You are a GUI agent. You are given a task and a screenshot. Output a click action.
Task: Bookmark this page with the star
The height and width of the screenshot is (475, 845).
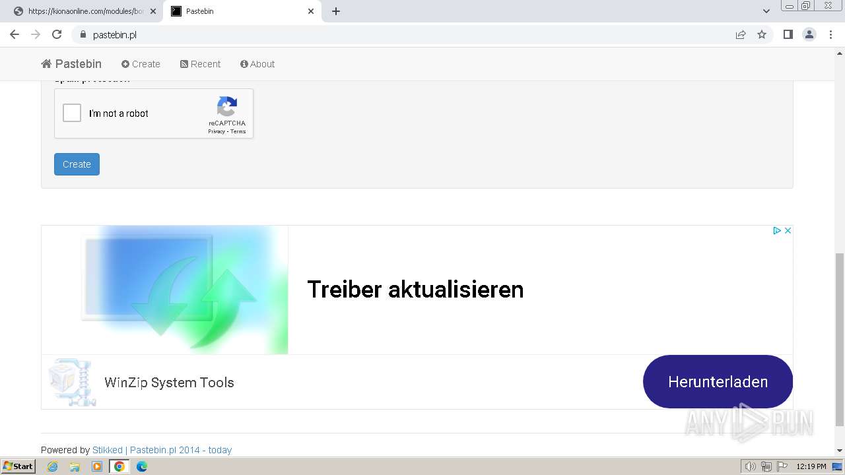pyautogui.click(x=762, y=34)
